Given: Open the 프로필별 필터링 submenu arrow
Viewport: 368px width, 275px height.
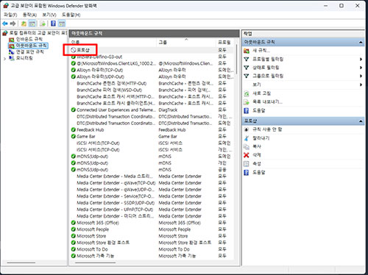Looking at the screenshot, I should click(361, 59).
